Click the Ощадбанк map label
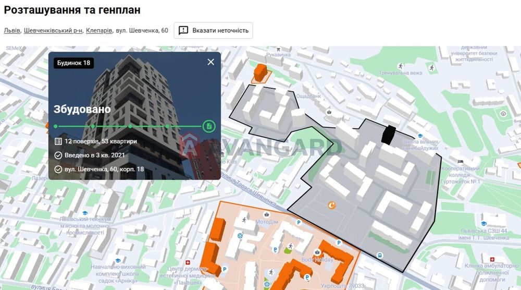The width and height of the screenshot is (521, 290). [x=308, y=96]
